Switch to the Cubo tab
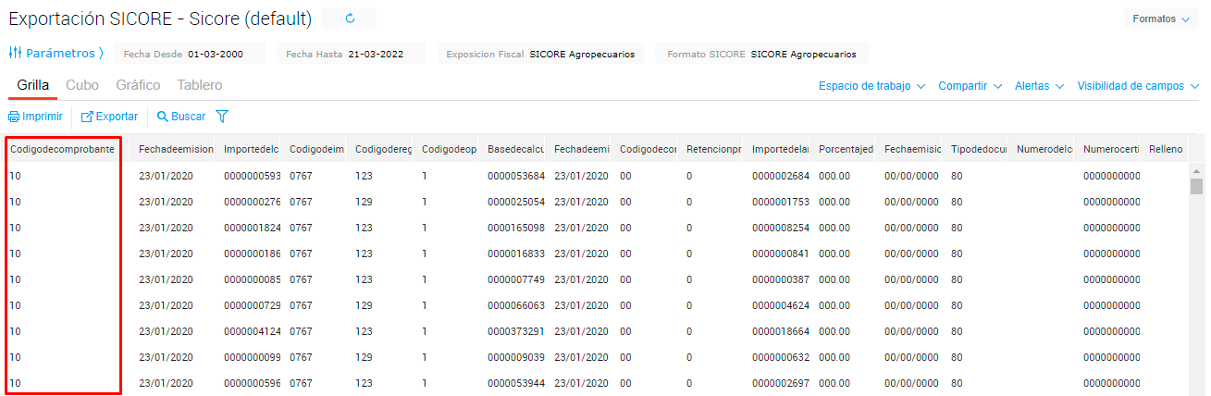The image size is (1211, 396). point(82,85)
